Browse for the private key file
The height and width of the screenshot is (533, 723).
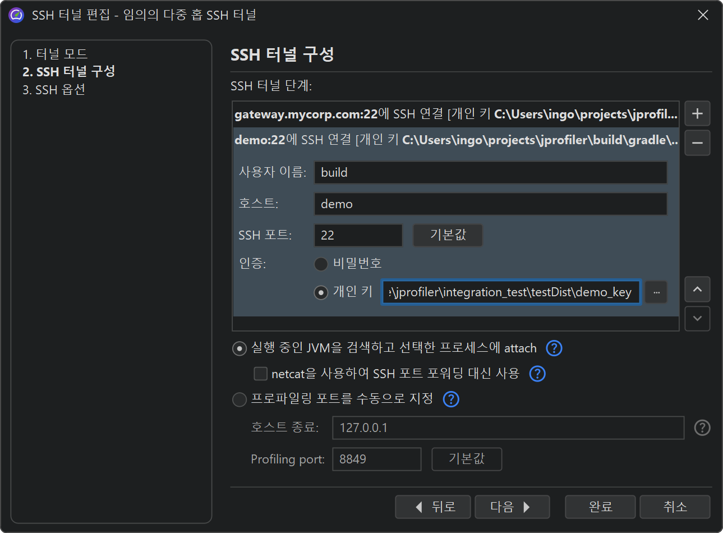656,292
